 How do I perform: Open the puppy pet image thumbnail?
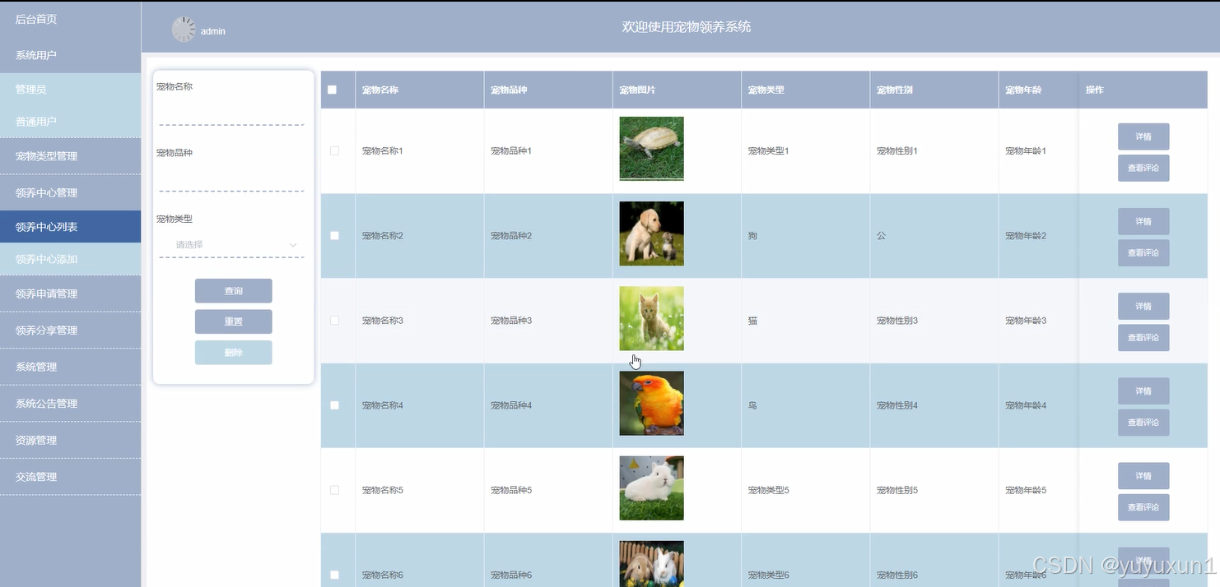pyautogui.click(x=651, y=233)
